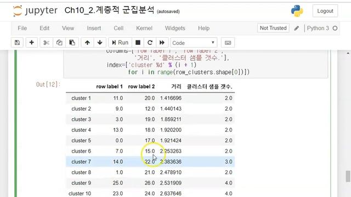Open the View menu
The width and height of the screenshot is (351, 197).
click(68, 28)
